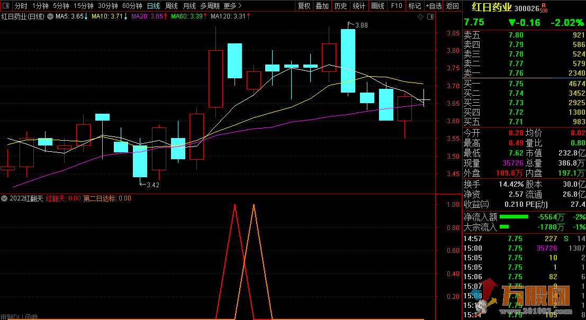Image resolution: width=586 pixels, height=320 pixels.
Task: Click the tall cyan candle at 3.88
Action: click(x=348, y=60)
